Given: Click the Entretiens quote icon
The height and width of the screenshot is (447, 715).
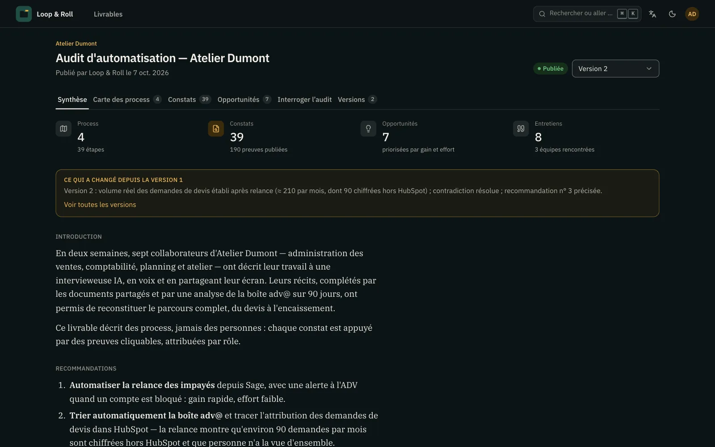Looking at the screenshot, I should click(521, 129).
